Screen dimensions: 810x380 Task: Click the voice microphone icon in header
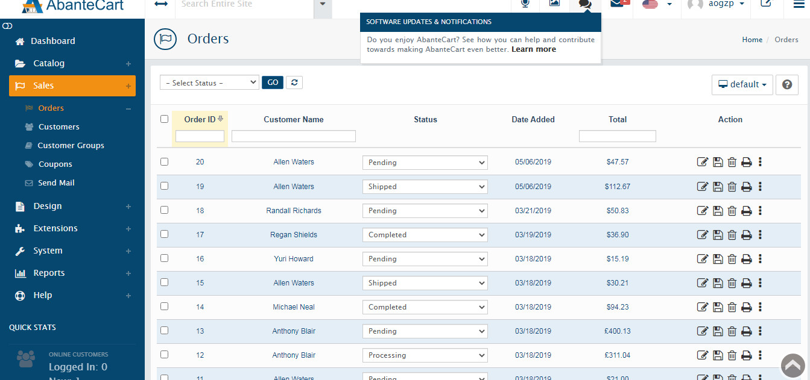(x=525, y=4)
